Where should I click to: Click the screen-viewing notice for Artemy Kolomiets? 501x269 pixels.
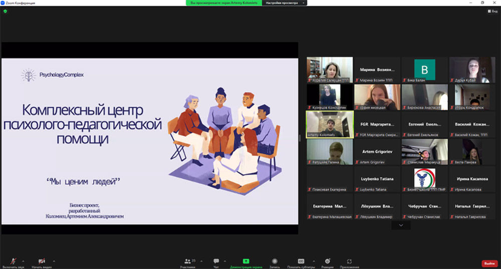(x=224, y=2)
